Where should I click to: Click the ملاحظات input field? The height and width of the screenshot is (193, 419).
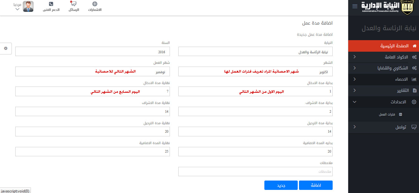[x=255, y=172]
